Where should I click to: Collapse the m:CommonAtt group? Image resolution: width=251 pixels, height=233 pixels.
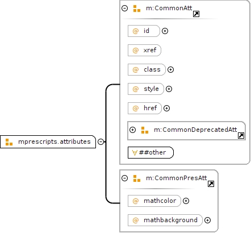tap(124, 9)
